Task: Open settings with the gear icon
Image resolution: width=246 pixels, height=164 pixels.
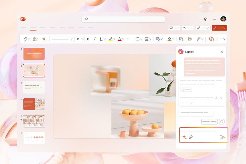Action: coord(206,19)
